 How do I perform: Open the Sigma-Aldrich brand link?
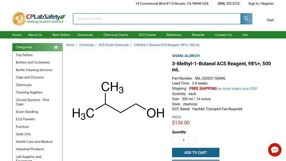tap(186, 56)
